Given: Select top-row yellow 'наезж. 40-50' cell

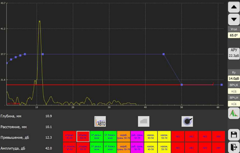Looking at the screenshot, I should (151, 136).
